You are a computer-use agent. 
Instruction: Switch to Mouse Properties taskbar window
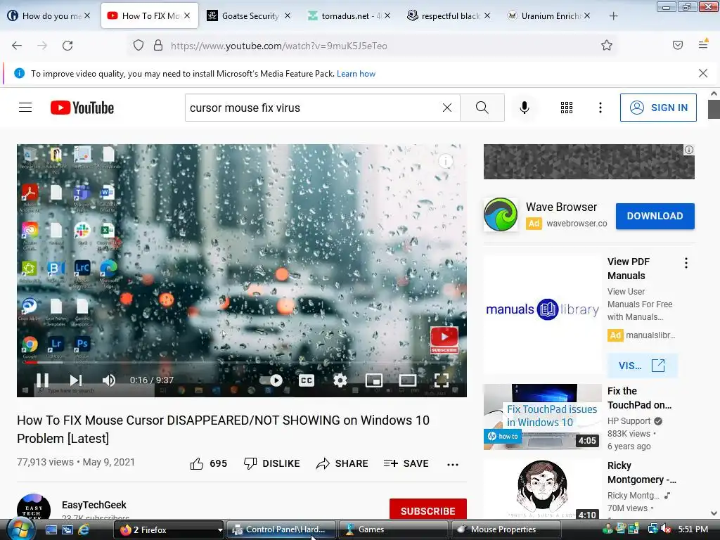(506, 529)
